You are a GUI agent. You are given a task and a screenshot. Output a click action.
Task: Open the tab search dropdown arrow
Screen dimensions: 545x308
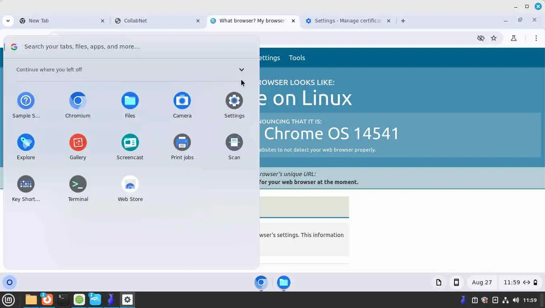coord(8,21)
